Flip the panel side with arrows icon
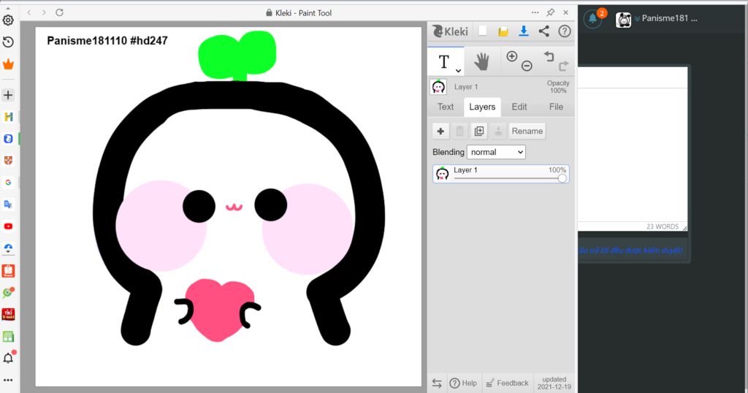The height and width of the screenshot is (393, 748). point(437,383)
